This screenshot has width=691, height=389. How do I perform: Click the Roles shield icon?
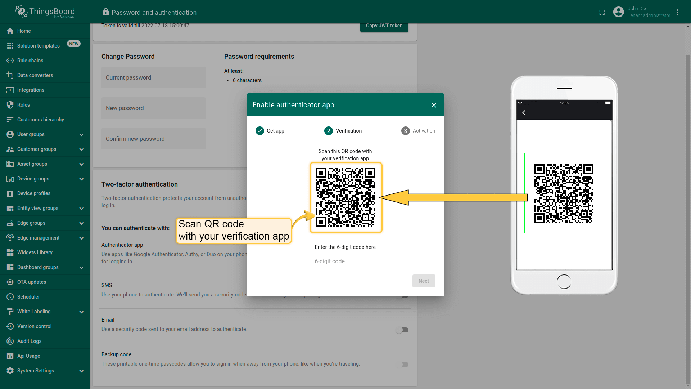pyautogui.click(x=10, y=105)
